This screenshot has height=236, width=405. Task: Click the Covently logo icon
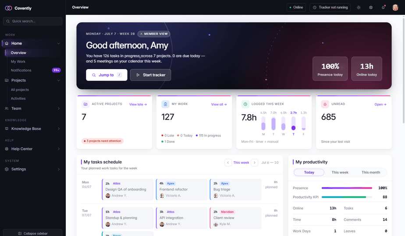point(8,8)
